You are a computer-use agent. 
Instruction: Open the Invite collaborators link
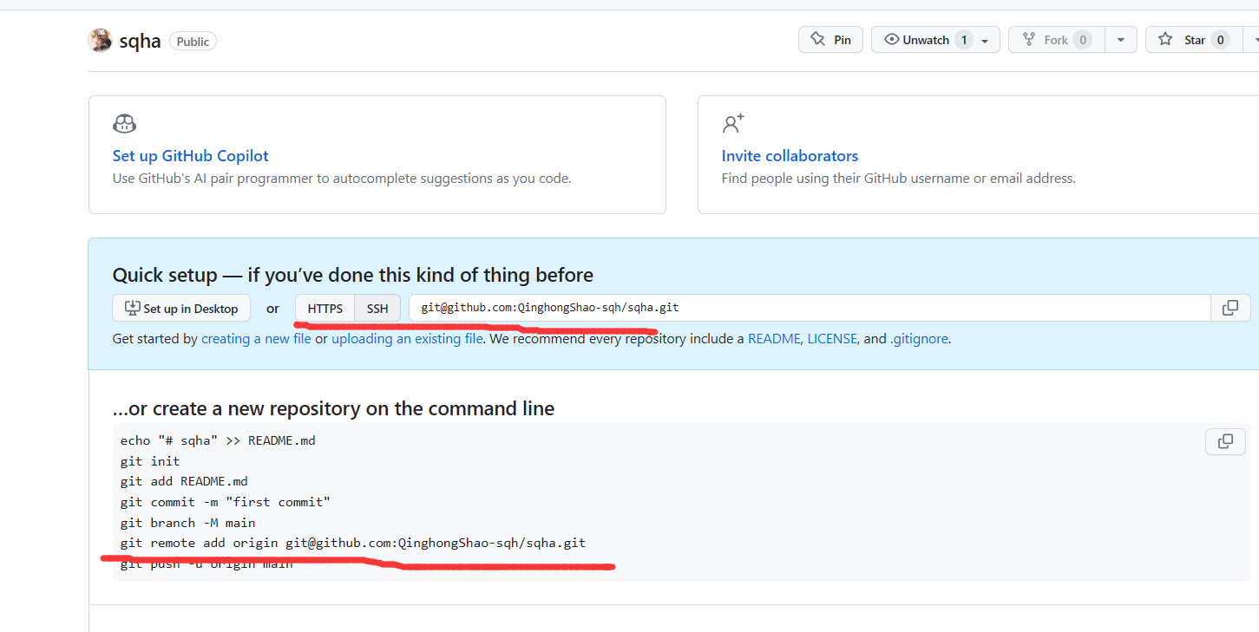790,156
